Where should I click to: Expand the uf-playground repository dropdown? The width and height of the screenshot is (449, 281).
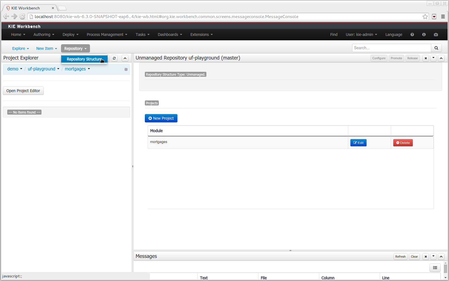tap(43, 69)
